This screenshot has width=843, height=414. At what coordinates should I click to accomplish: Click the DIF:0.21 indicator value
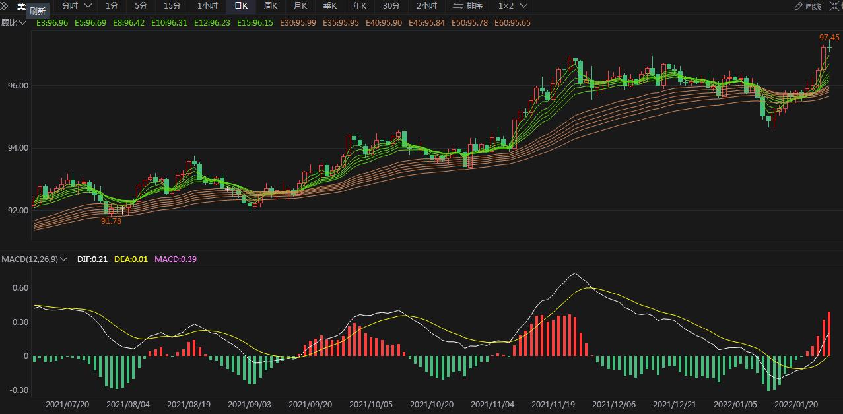(x=92, y=259)
